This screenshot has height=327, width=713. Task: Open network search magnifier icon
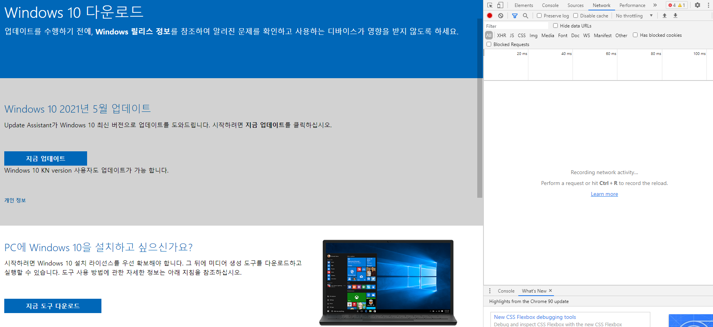(525, 15)
